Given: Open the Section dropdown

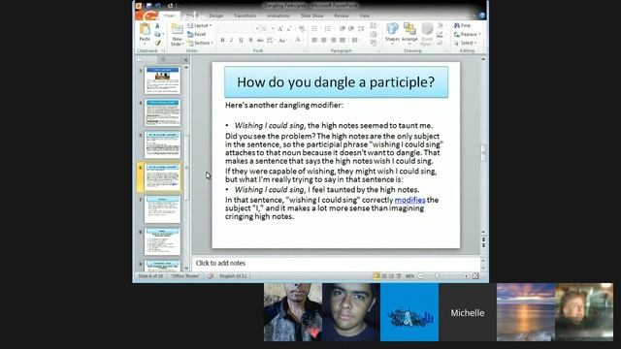Looking at the screenshot, I should [x=200, y=43].
